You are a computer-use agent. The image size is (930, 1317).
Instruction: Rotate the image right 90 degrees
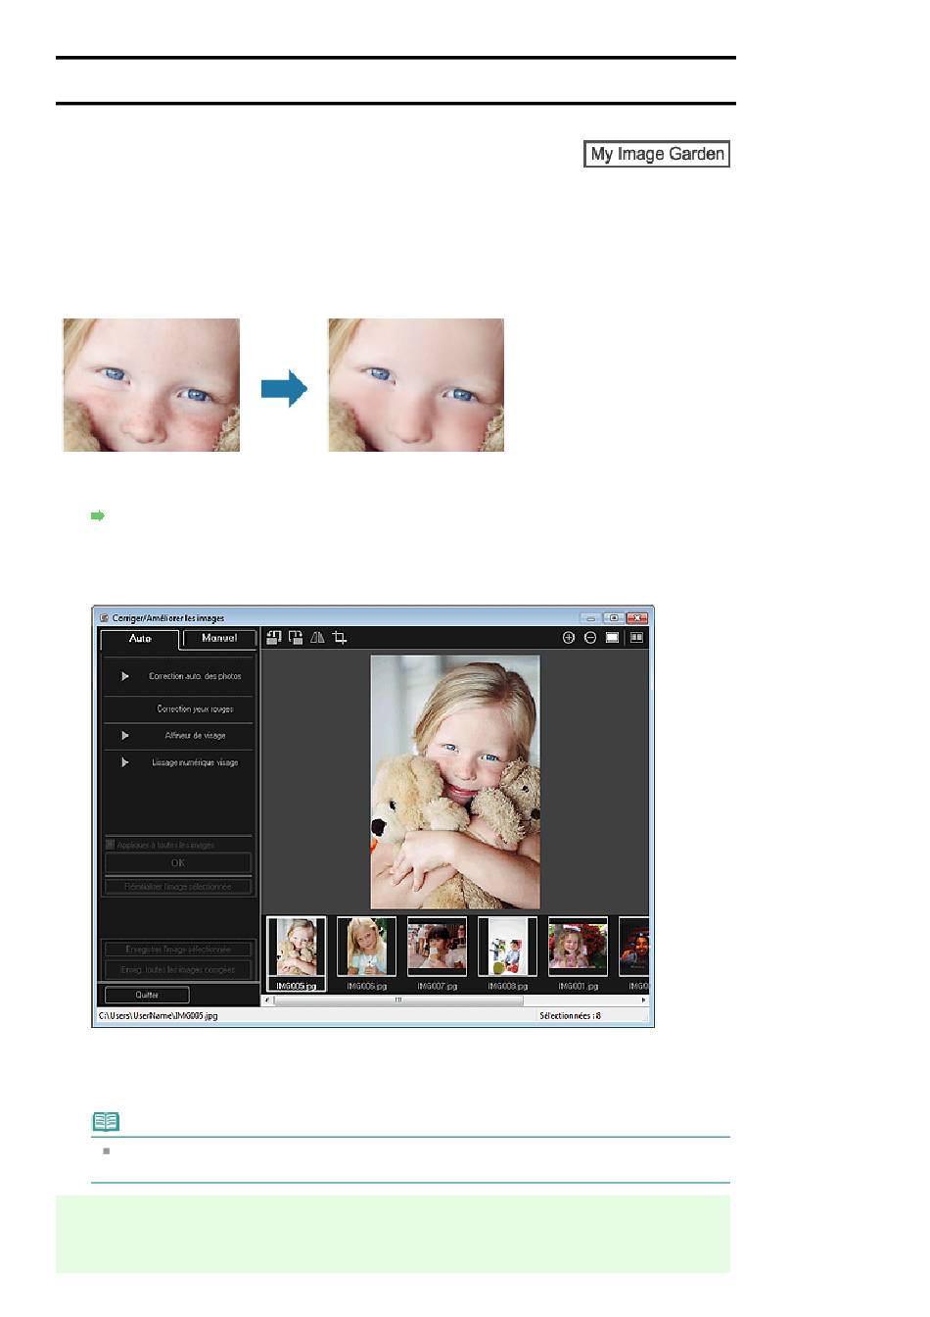click(296, 638)
